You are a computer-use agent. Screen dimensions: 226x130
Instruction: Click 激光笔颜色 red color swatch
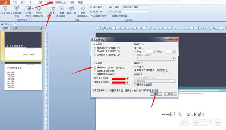tap(119, 82)
